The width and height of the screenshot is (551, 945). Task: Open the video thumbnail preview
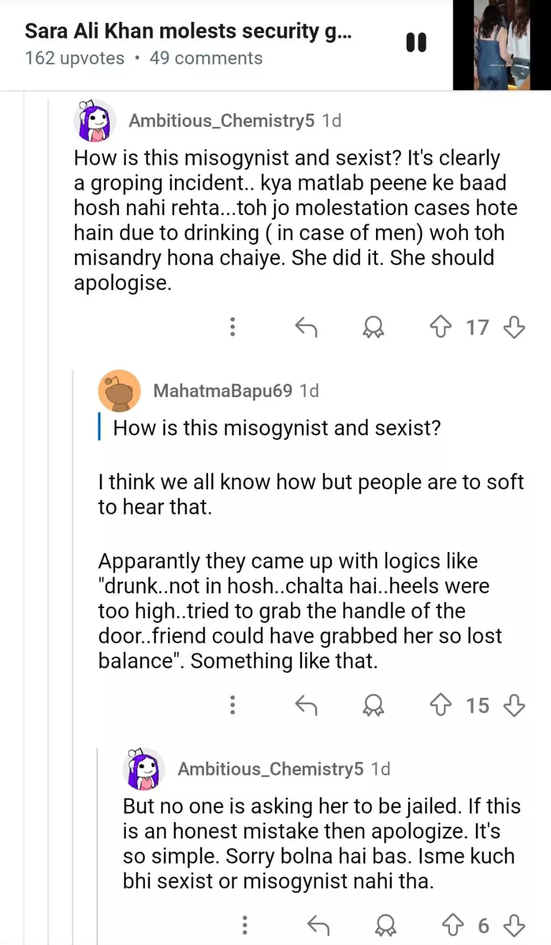click(x=501, y=45)
